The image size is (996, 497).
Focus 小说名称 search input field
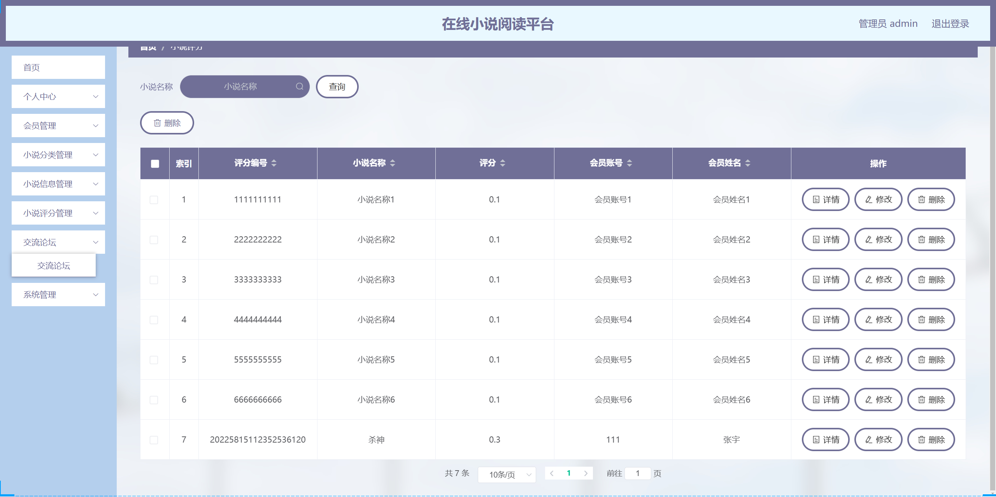245,86
